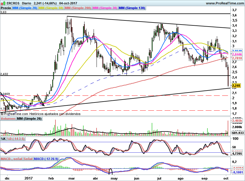Click the Señal label in MACD panel
Screen dimensions: 245x181
pyautogui.click(x=28, y=159)
